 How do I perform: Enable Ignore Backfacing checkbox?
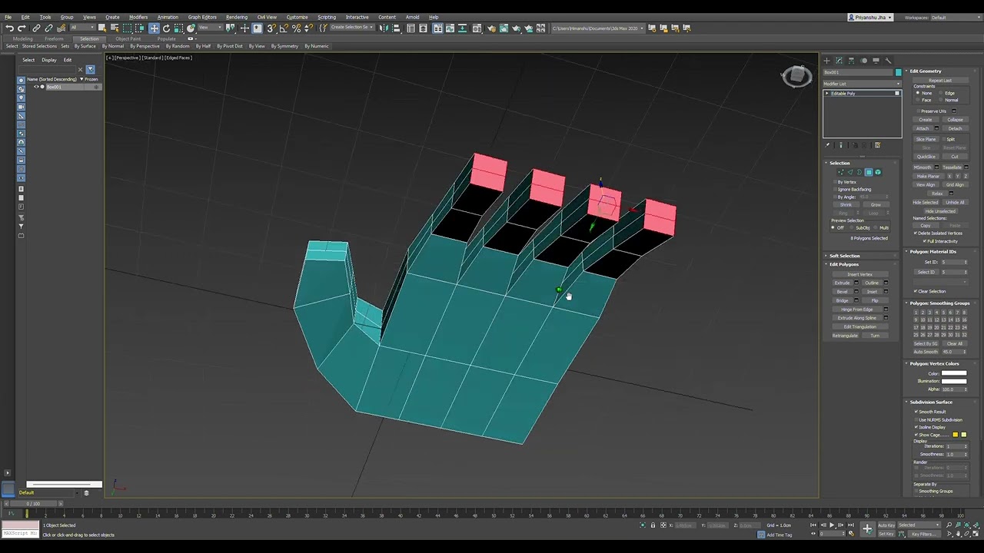[834, 190]
